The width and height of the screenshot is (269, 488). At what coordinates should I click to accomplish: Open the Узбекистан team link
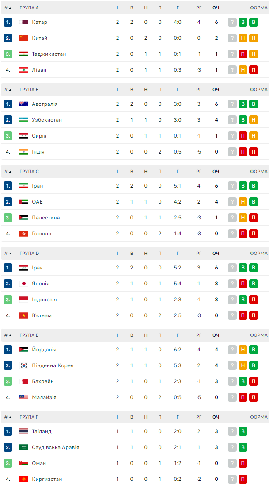point(47,120)
